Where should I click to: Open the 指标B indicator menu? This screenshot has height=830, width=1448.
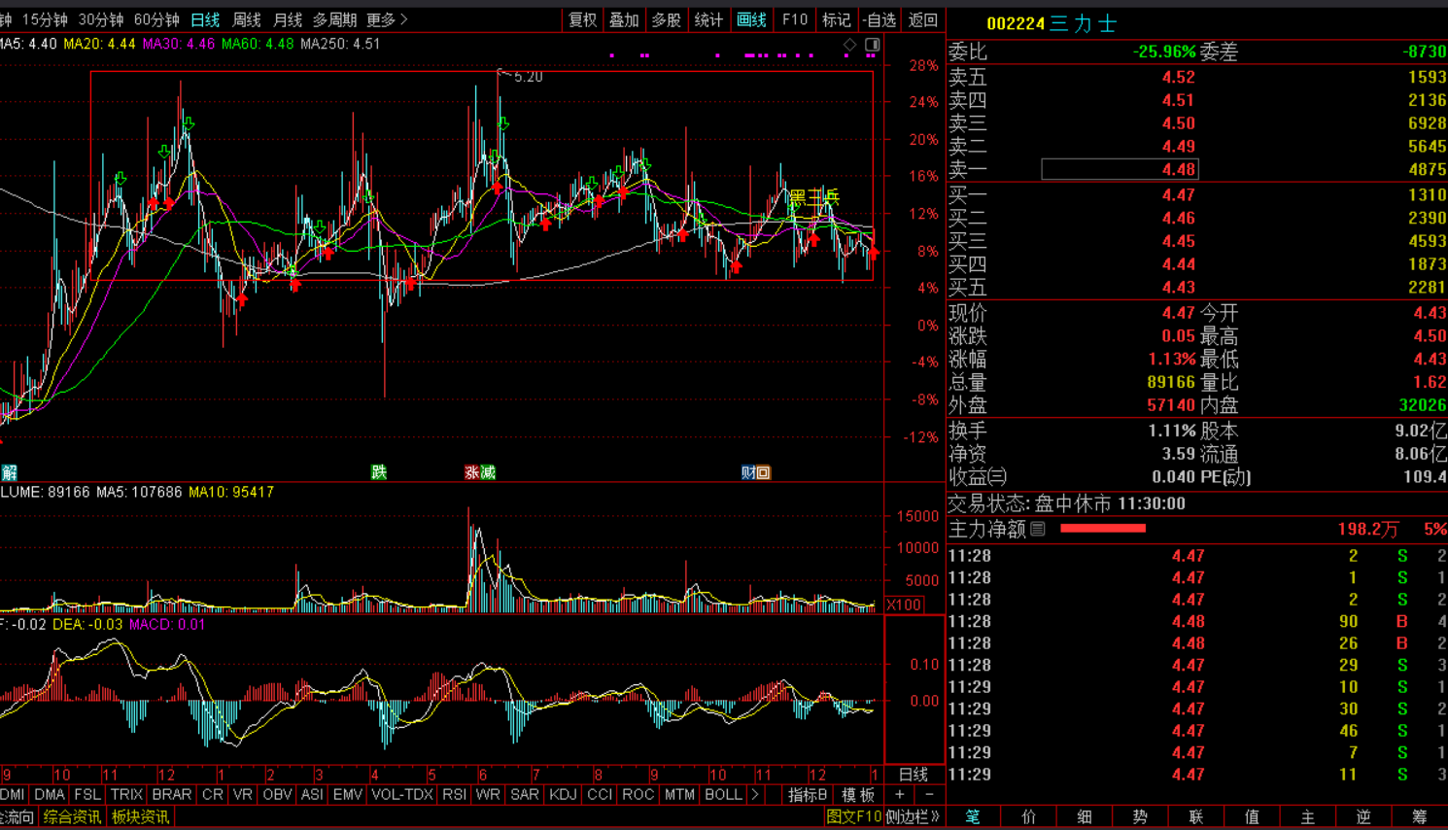tap(808, 795)
